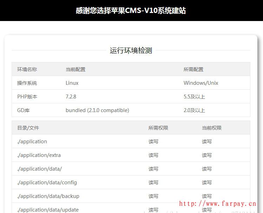
Task: Select the ./application/data/config directory entry
Action: [x=47, y=183]
